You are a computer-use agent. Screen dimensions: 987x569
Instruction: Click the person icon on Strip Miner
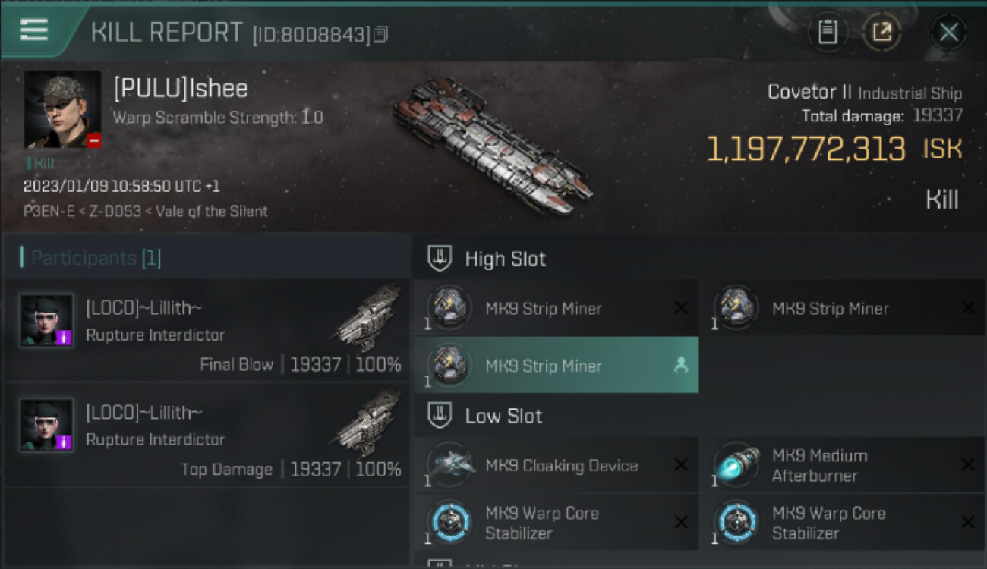pos(680,366)
